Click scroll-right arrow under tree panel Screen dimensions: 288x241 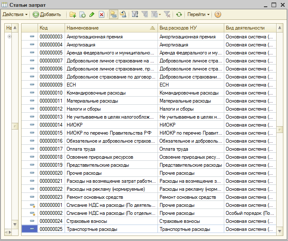pyautogui.click(x=10, y=232)
